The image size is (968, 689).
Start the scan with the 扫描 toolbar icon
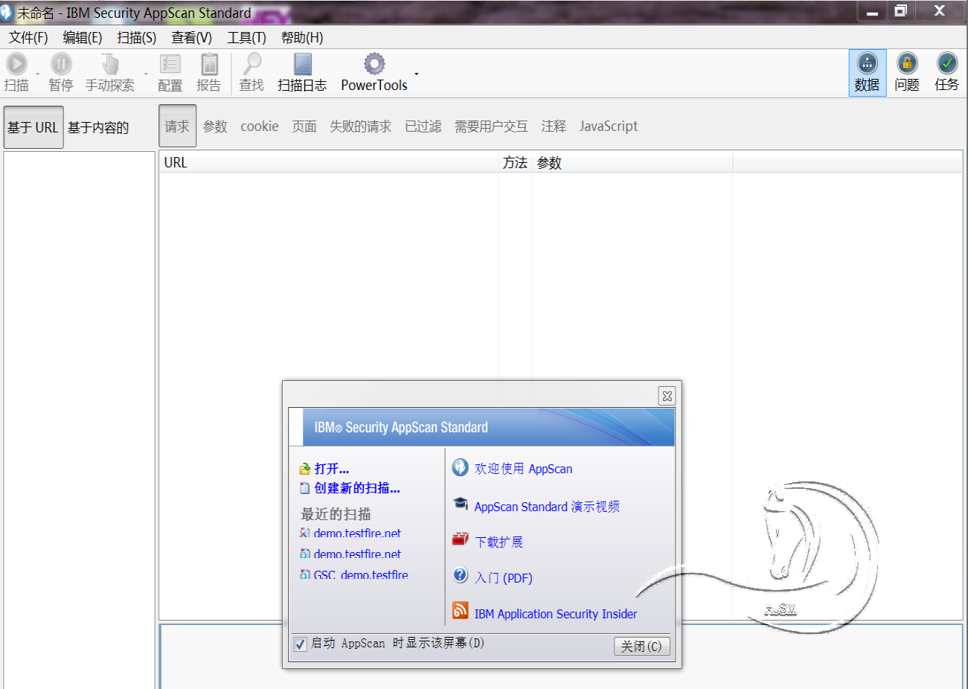[16, 64]
